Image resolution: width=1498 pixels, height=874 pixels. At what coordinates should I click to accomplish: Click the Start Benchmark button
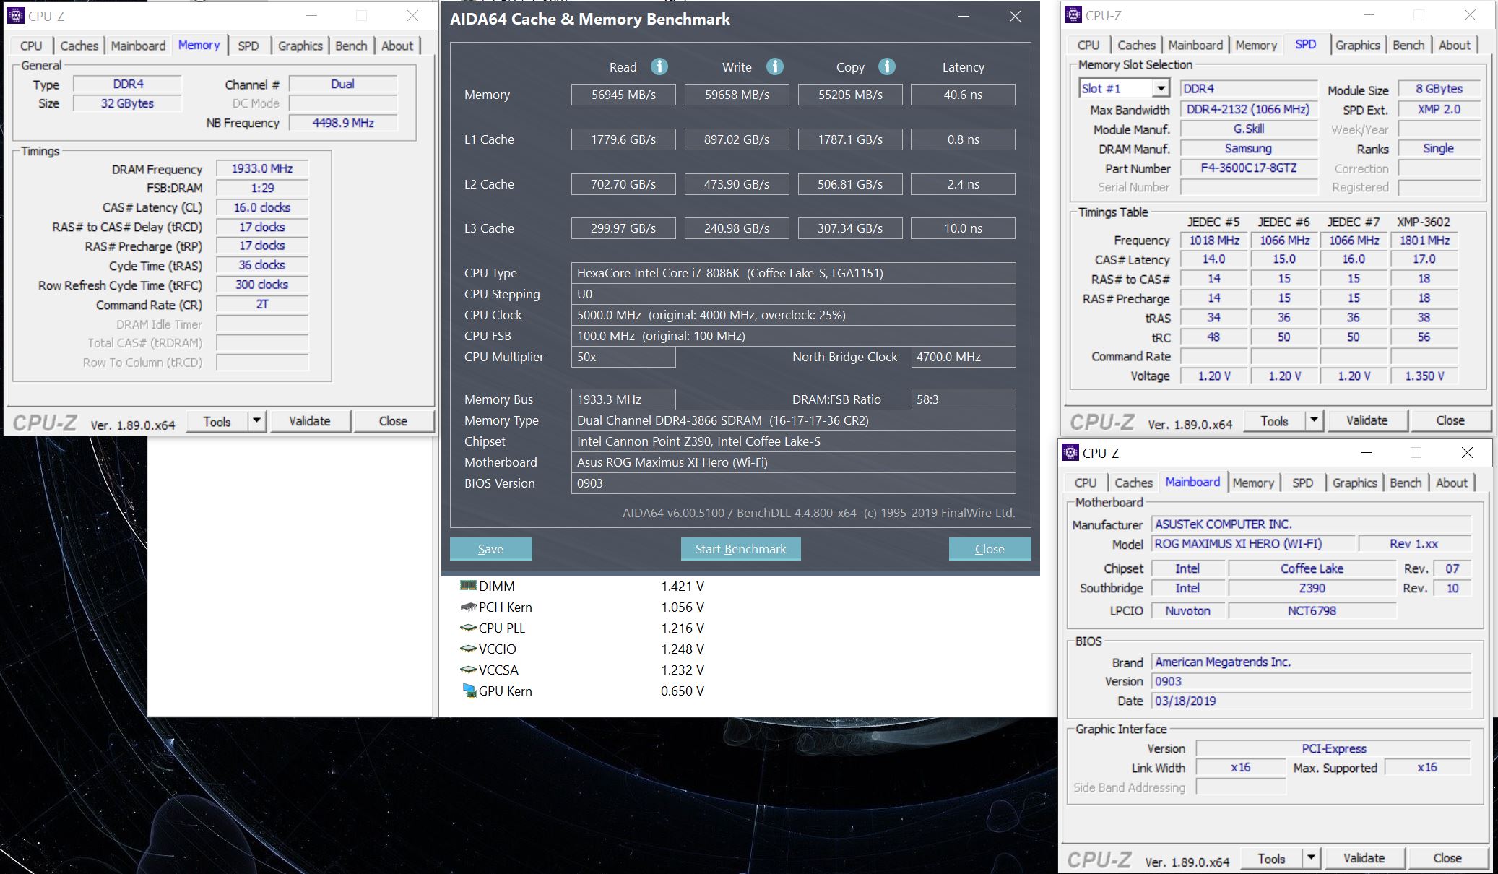click(740, 548)
